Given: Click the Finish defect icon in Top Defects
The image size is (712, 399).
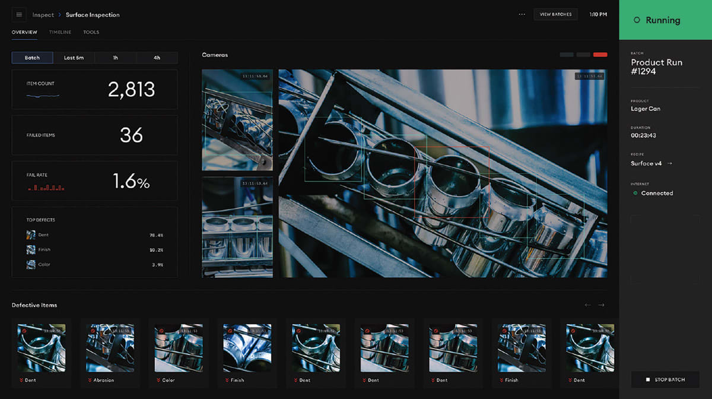Looking at the screenshot, I should 31,250.
